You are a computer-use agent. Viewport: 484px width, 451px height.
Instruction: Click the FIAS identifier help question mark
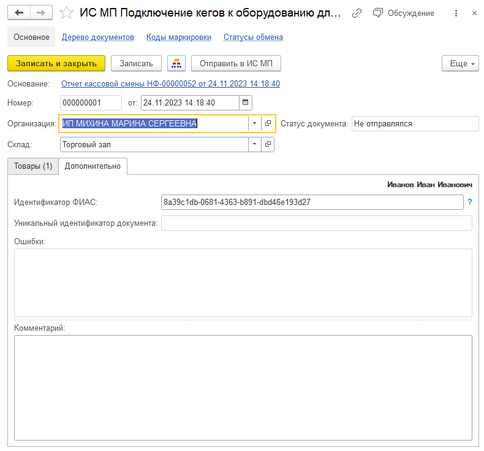(470, 202)
